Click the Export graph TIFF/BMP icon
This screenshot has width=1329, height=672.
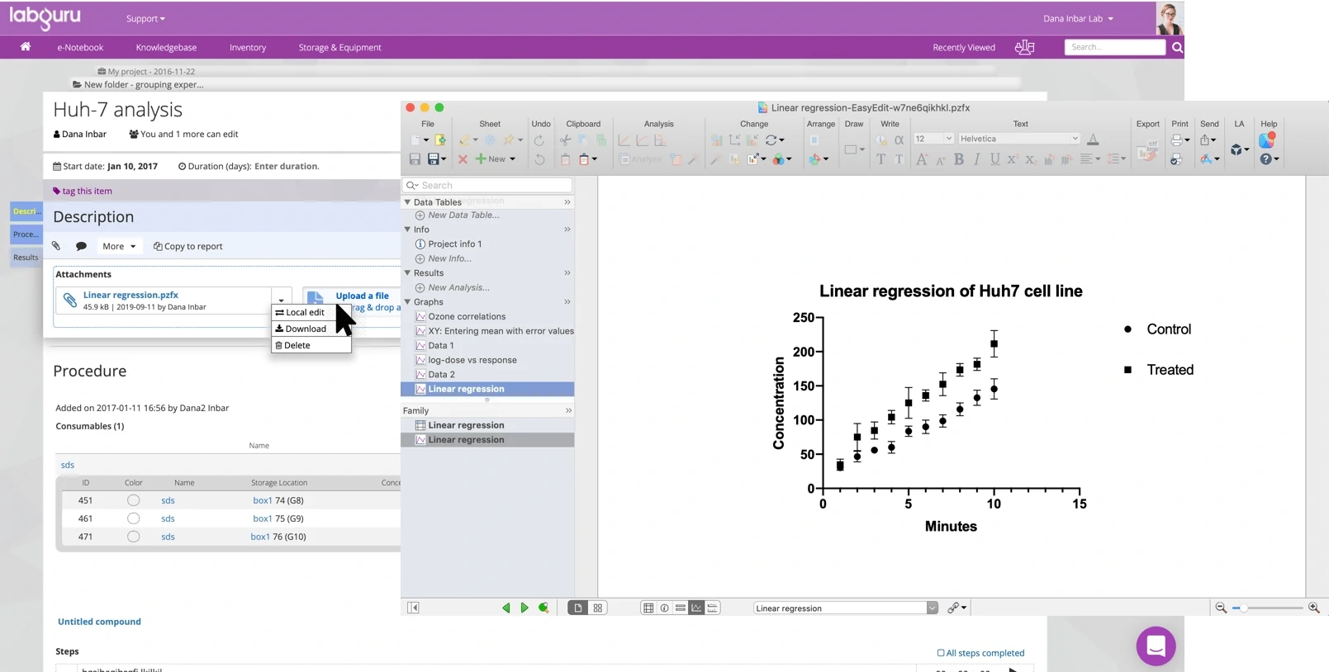click(1147, 154)
